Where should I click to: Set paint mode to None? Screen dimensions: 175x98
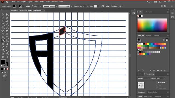(x=7, y=69)
